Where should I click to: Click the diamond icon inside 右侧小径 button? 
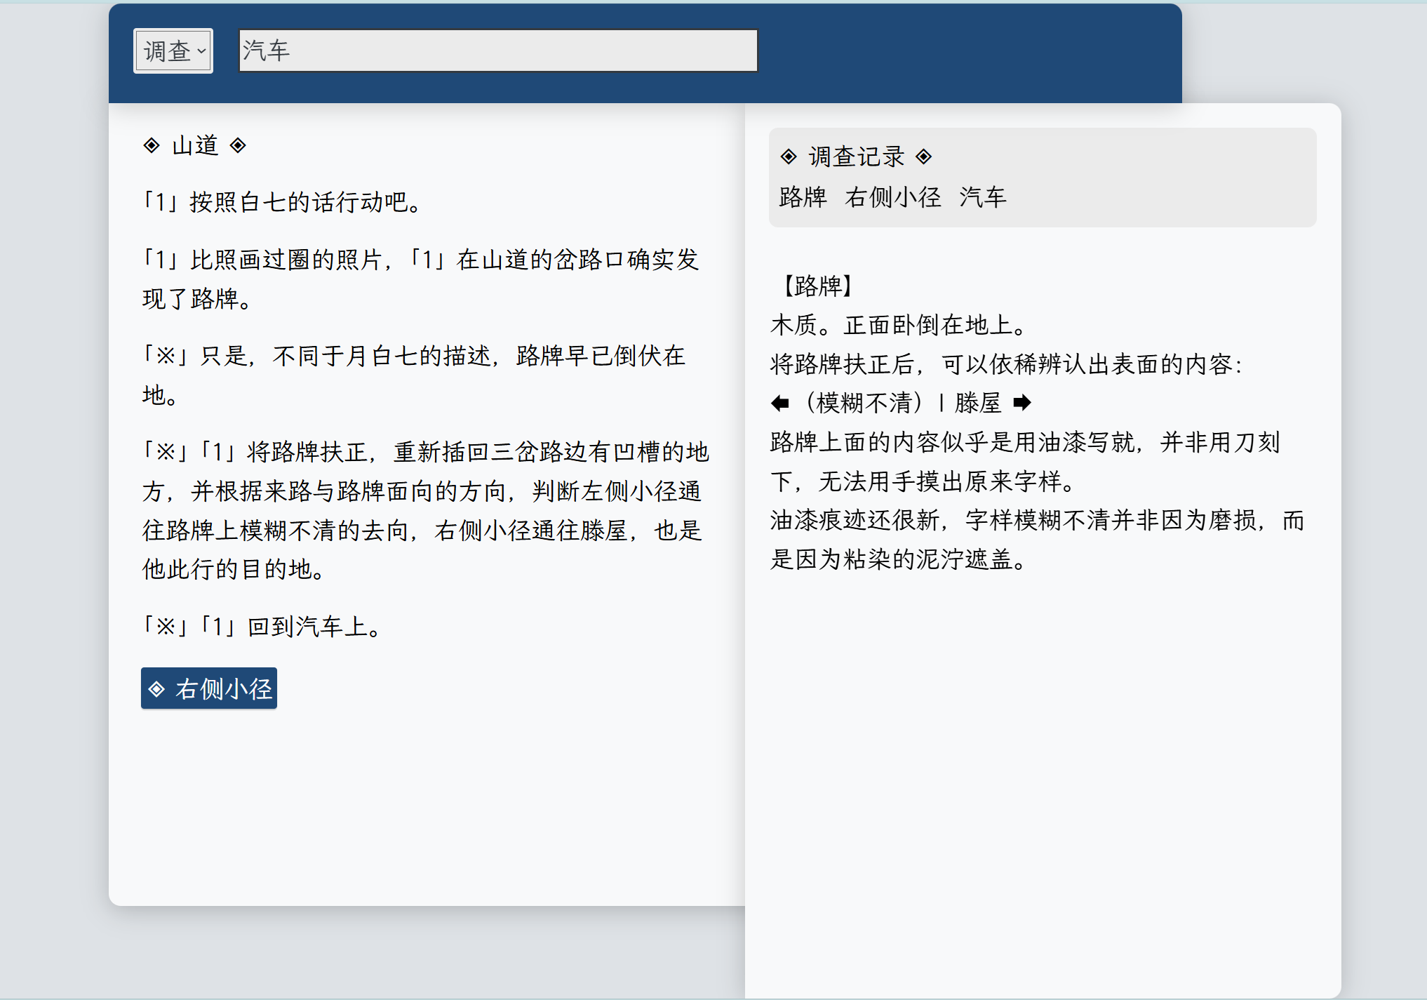click(x=157, y=689)
